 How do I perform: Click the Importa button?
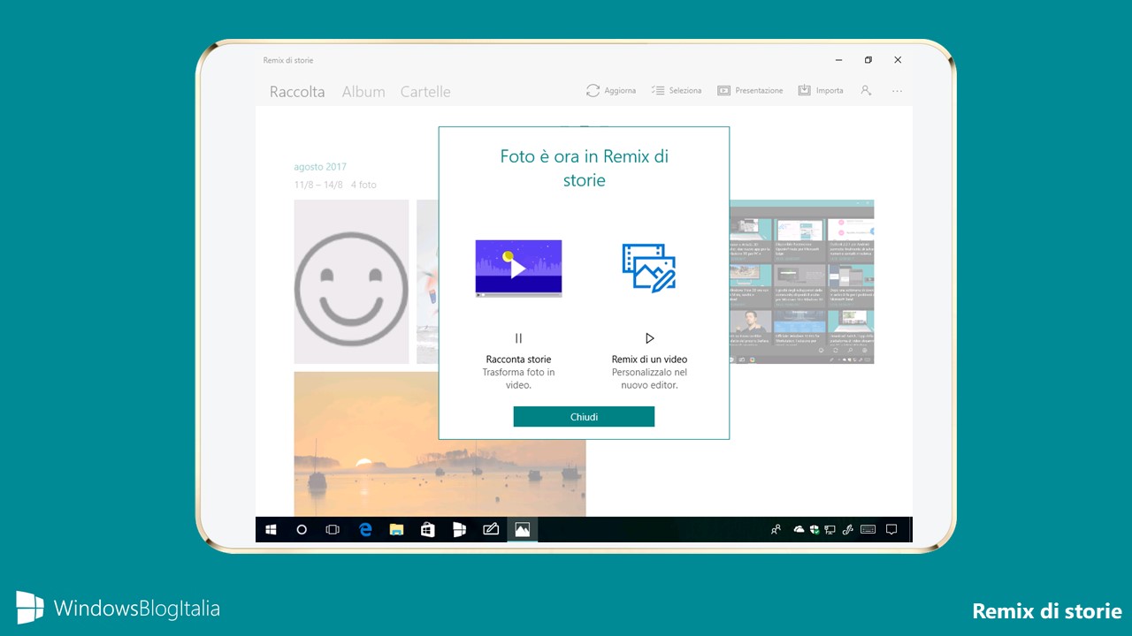point(821,90)
